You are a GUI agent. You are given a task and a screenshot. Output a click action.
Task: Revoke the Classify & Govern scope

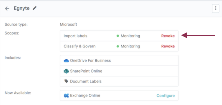tap(168, 46)
